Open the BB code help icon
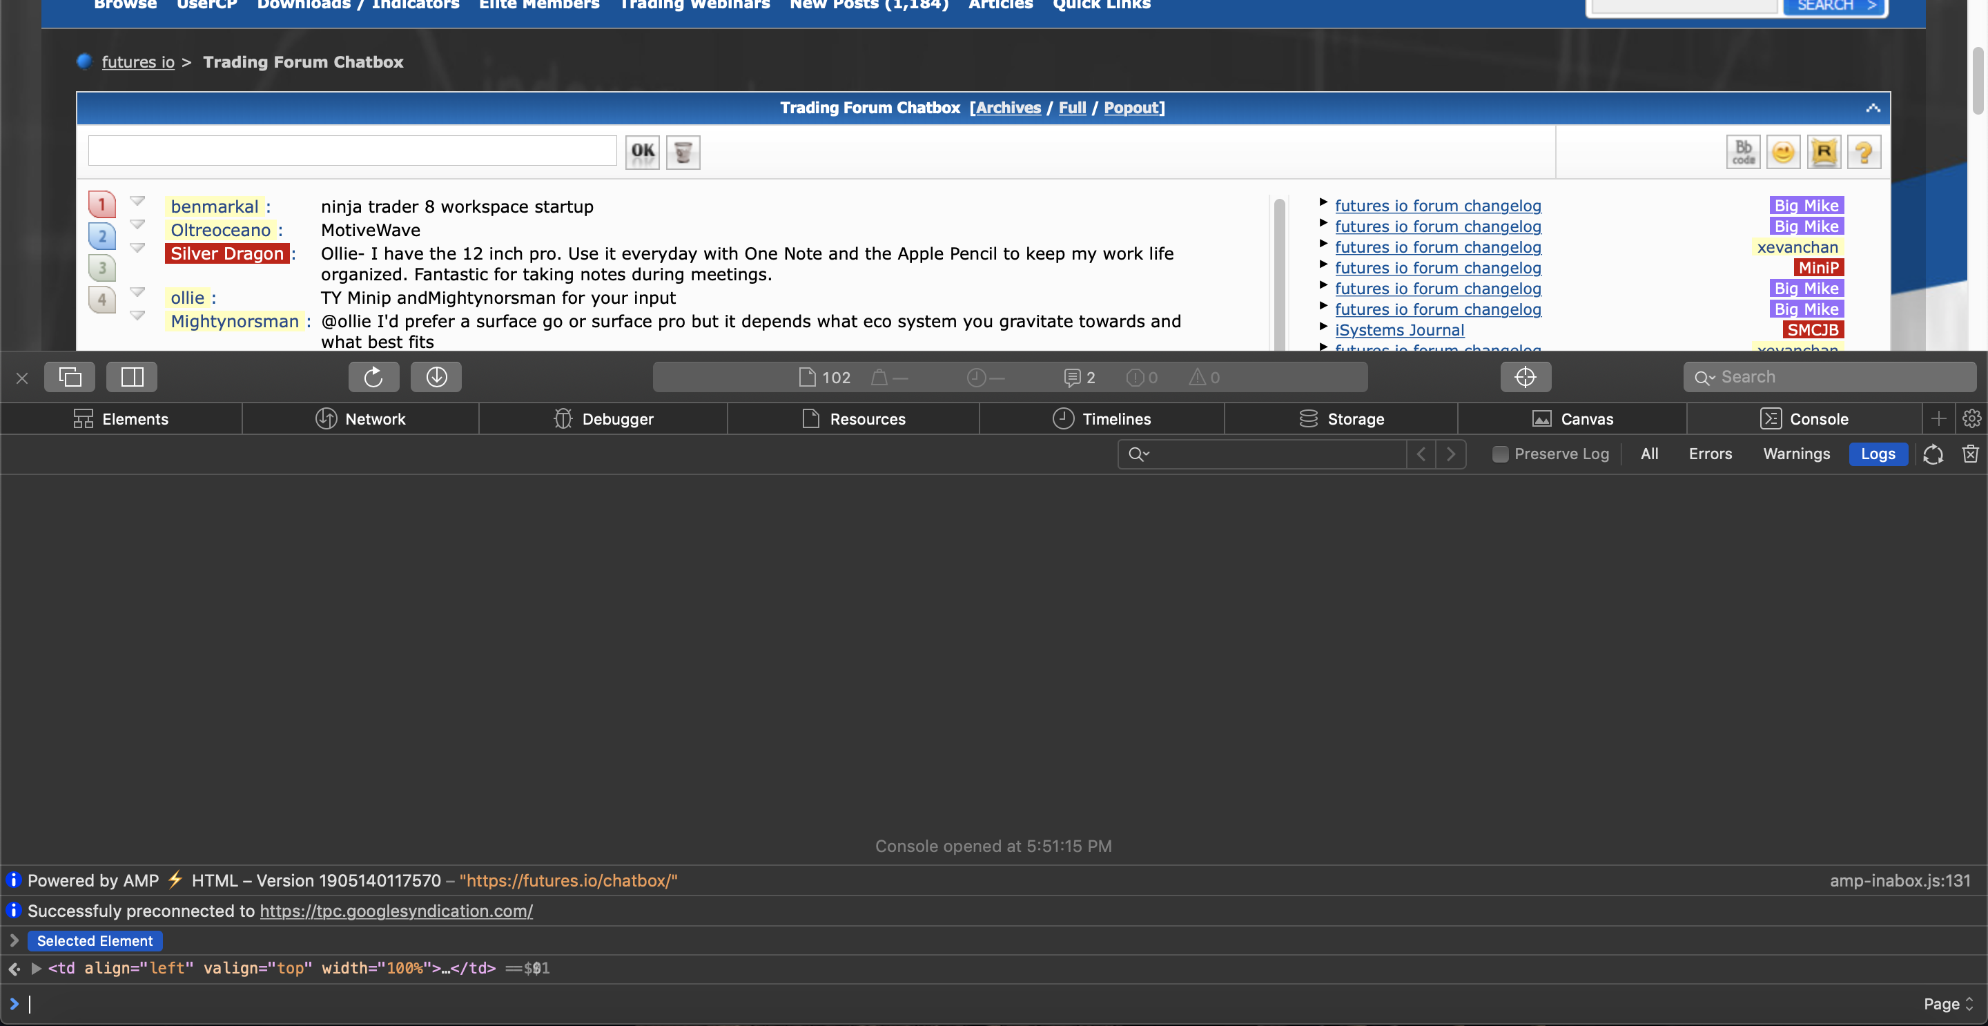This screenshot has height=1026, width=1988. pyautogui.click(x=1742, y=152)
